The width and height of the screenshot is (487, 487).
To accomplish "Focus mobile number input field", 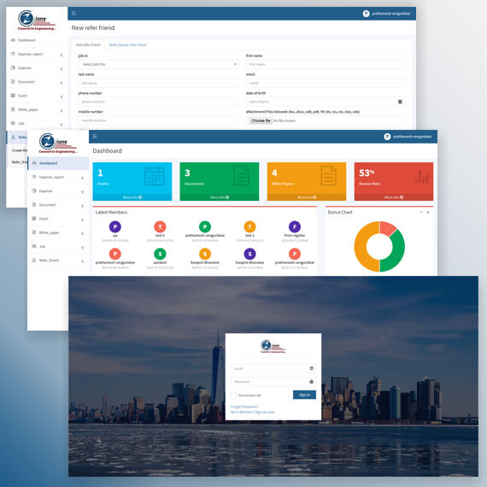I will tap(158, 120).
